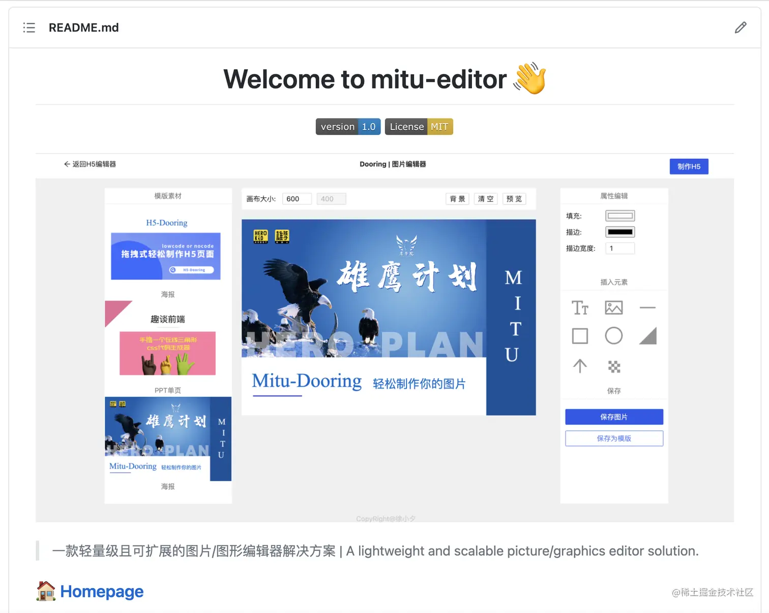Insert a circle shape element
769x613 pixels.
coord(614,335)
